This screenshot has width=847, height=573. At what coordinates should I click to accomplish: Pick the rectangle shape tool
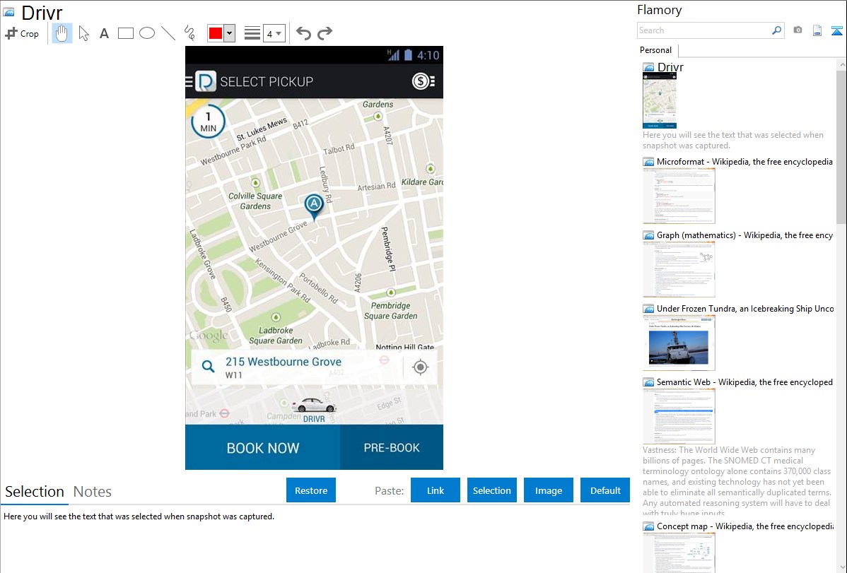[125, 33]
